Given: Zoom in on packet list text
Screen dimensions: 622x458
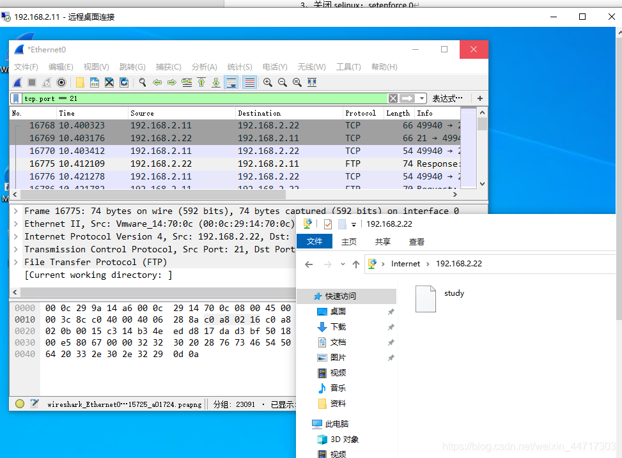Looking at the screenshot, I should [268, 82].
